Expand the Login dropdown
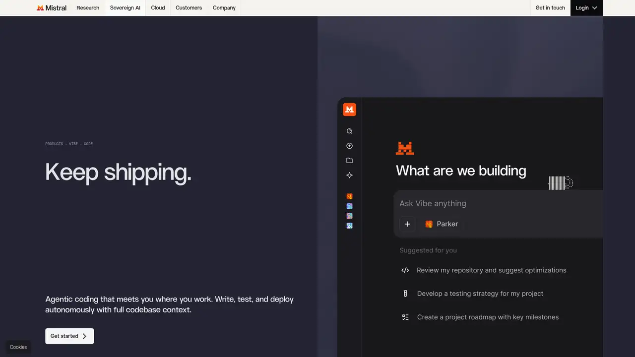The image size is (635, 357). (x=586, y=8)
